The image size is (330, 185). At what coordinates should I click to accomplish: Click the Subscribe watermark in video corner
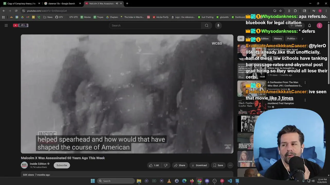pyautogui.click(x=228, y=146)
